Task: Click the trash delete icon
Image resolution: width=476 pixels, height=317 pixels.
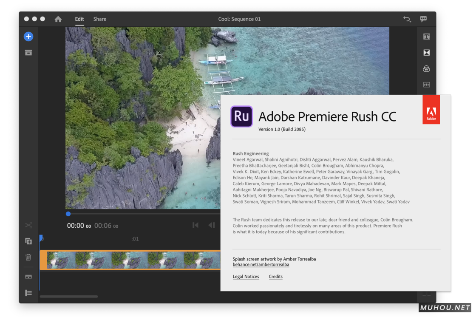Action: pos(28,257)
